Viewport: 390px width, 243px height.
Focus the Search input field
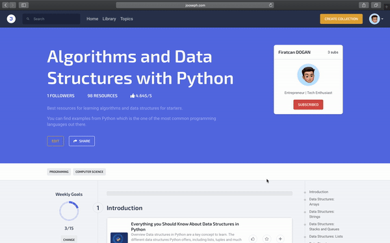point(51,19)
